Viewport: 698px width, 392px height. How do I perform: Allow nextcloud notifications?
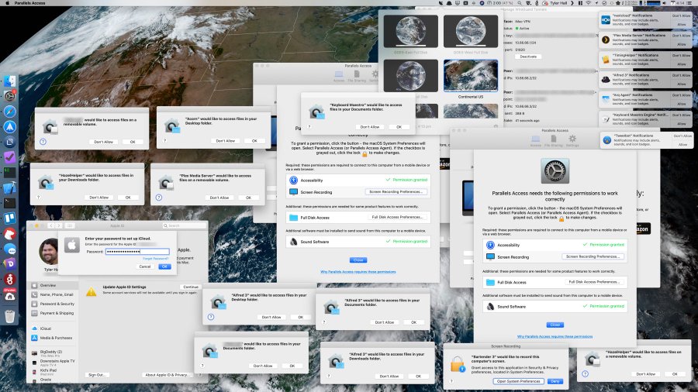pyautogui.click(x=682, y=25)
